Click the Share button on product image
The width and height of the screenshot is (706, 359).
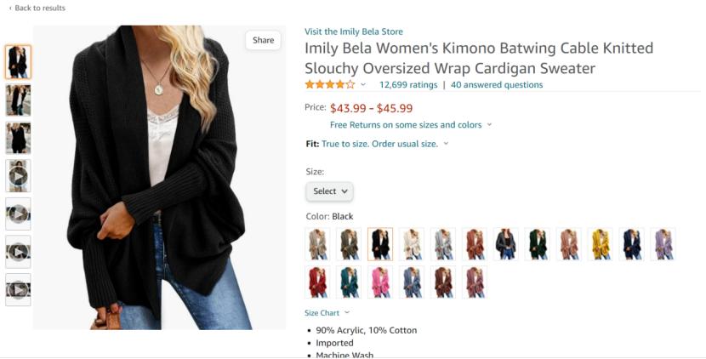click(x=263, y=40)
